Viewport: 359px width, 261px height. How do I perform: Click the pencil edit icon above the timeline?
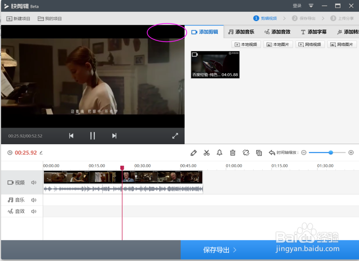(193, 153)
